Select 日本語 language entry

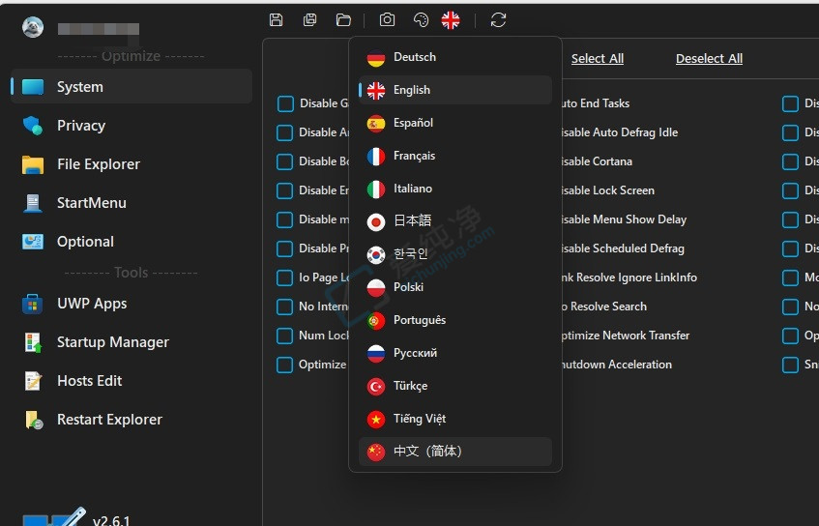454,221
